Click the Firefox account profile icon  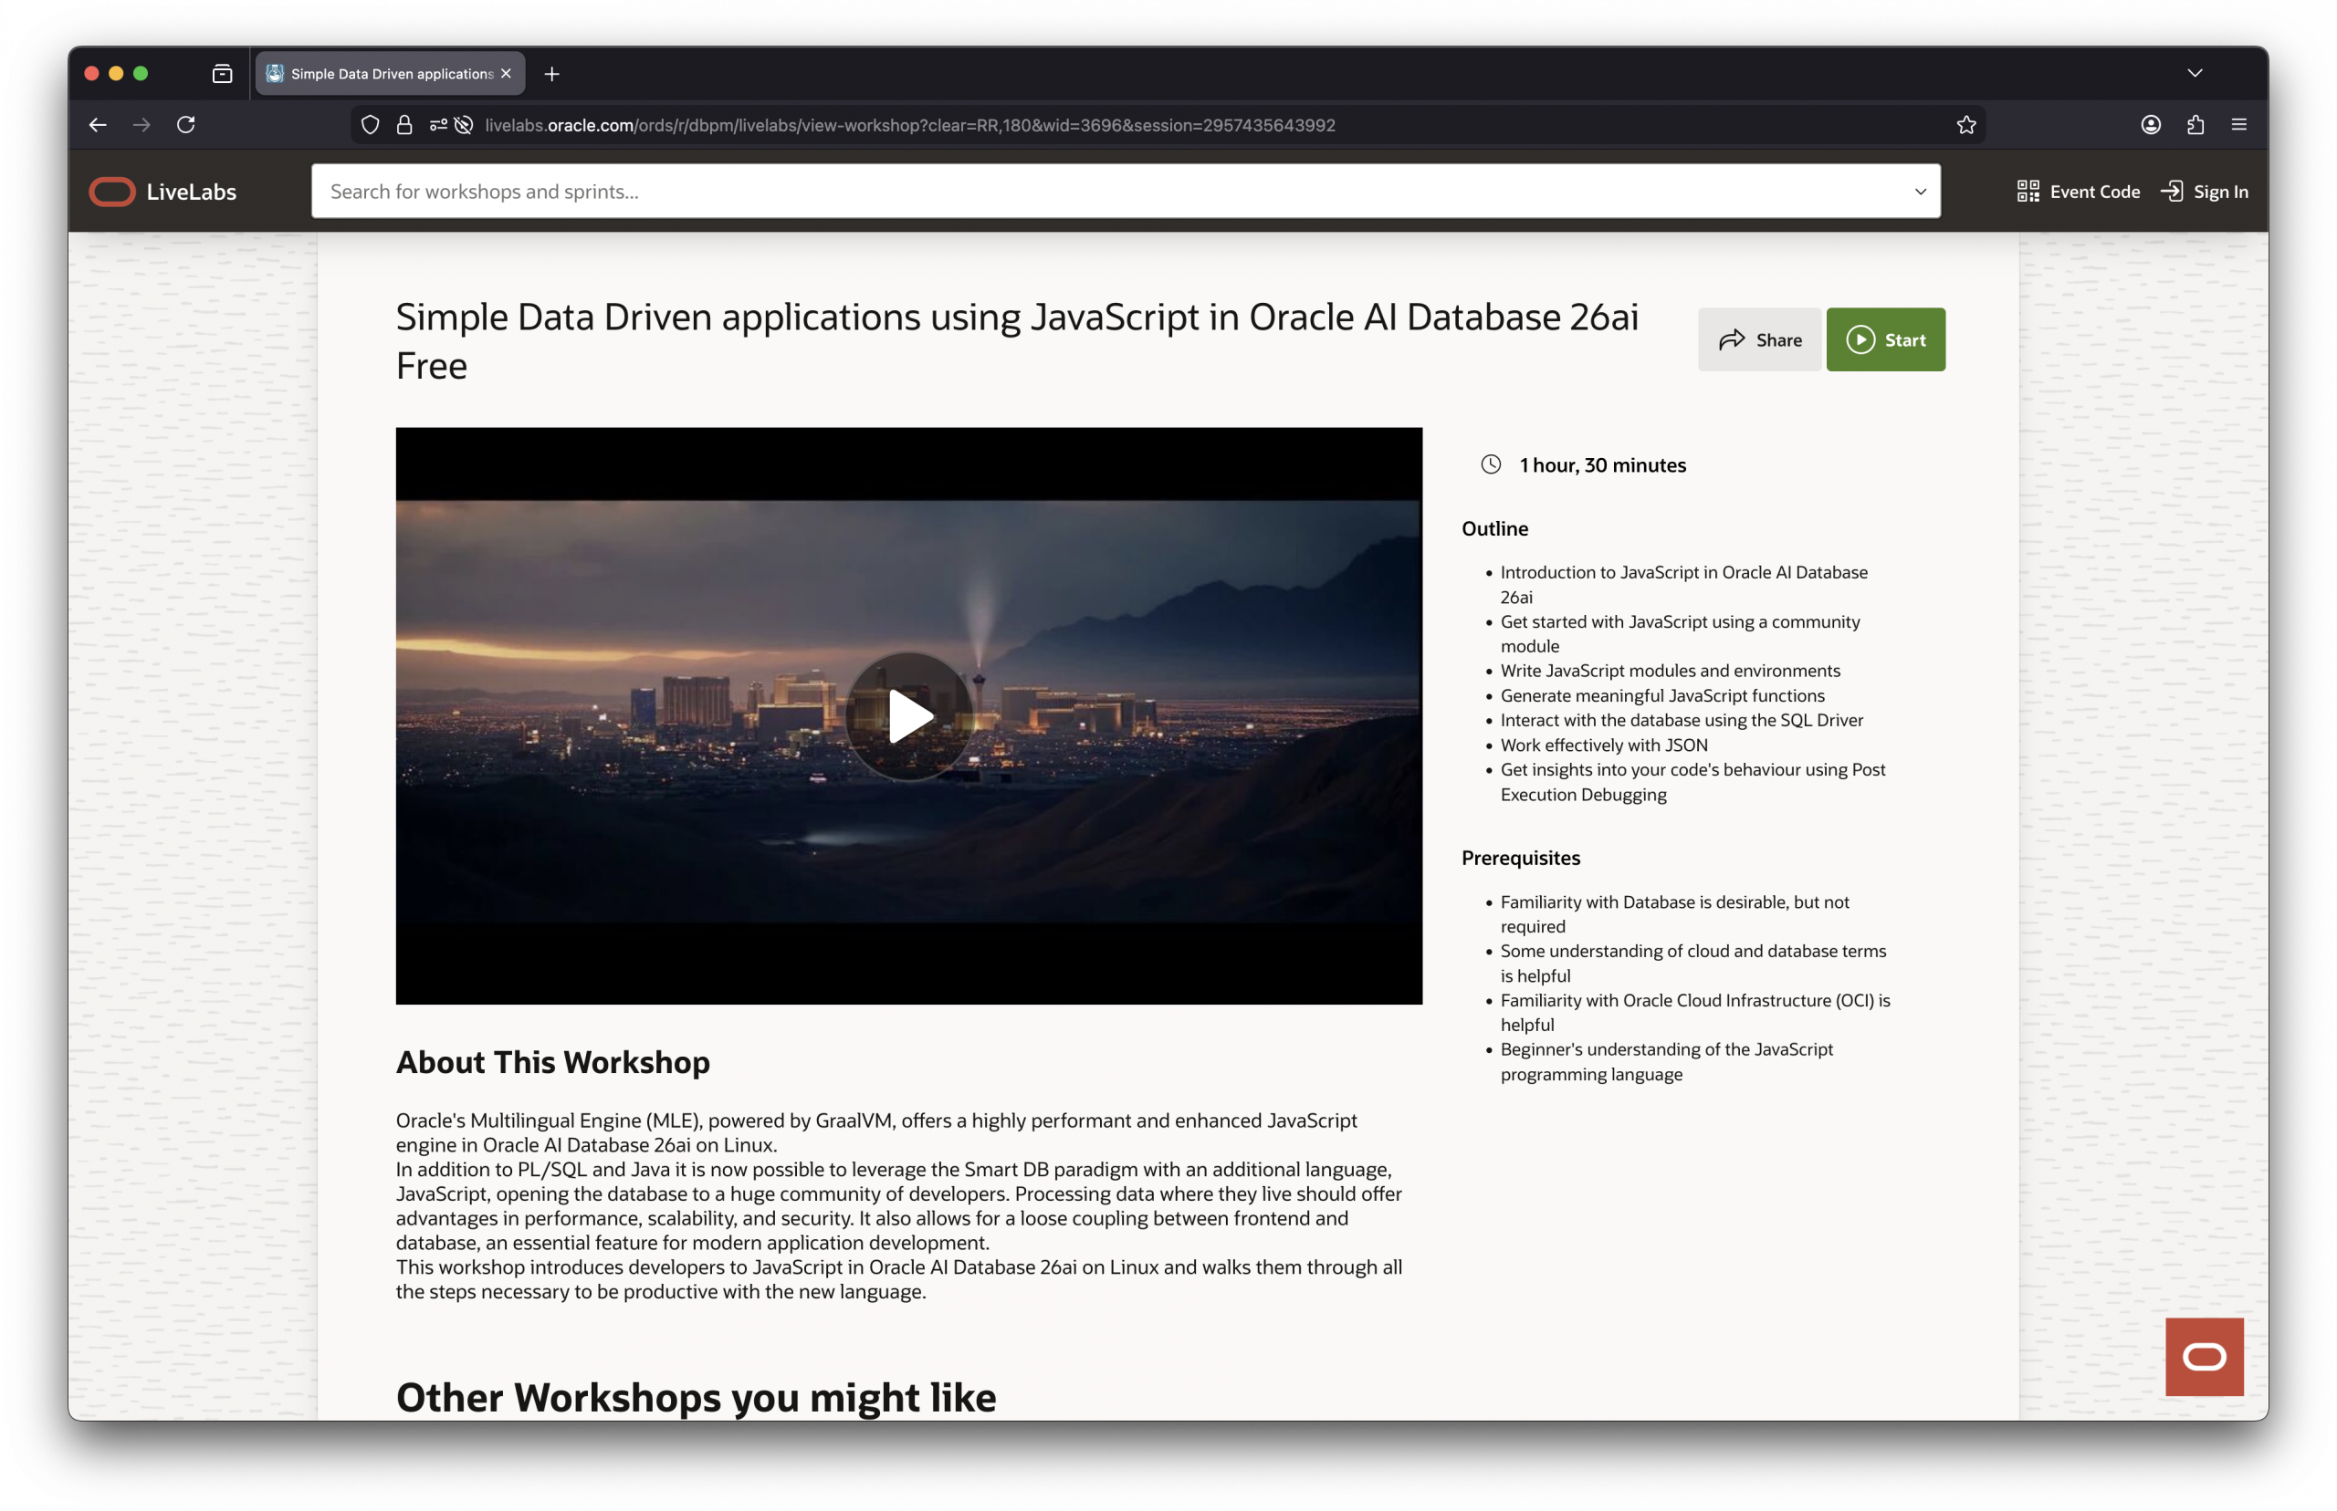coord(2149,125)
